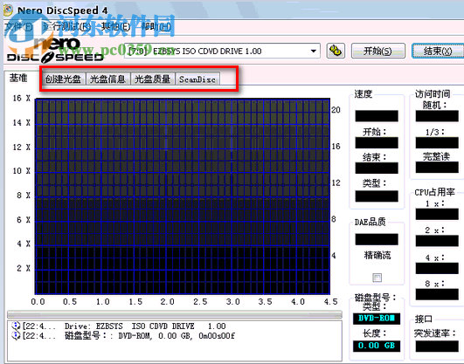
Task: Switch to the 创建光盘 tab
Action: (x=63, y=79)
